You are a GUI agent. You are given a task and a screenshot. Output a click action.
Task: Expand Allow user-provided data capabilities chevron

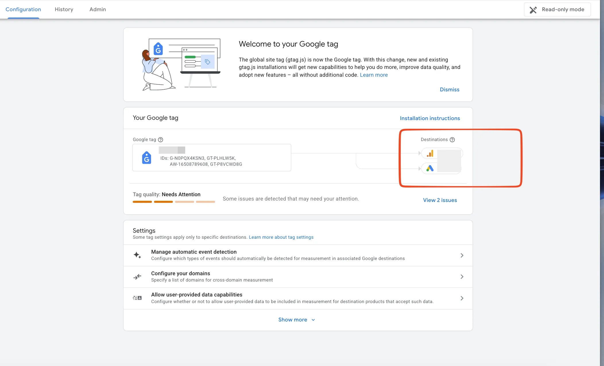(x=462, y=298)
